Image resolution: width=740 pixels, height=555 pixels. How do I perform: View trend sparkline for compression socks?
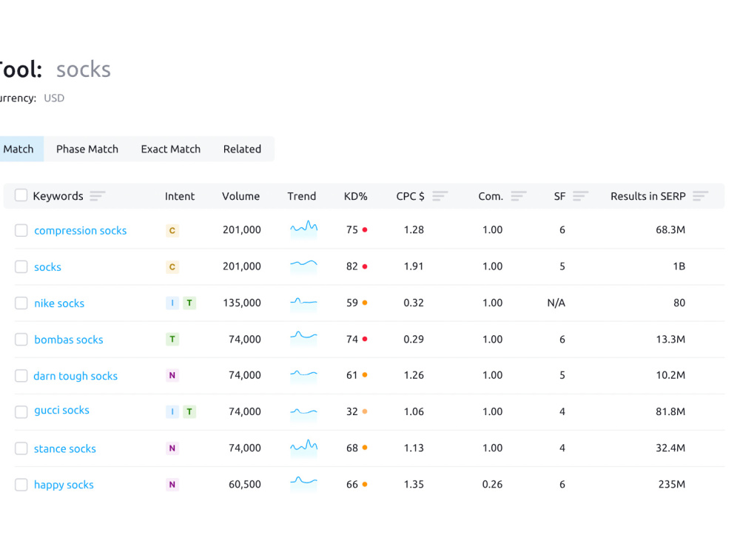tap(303, 229)
